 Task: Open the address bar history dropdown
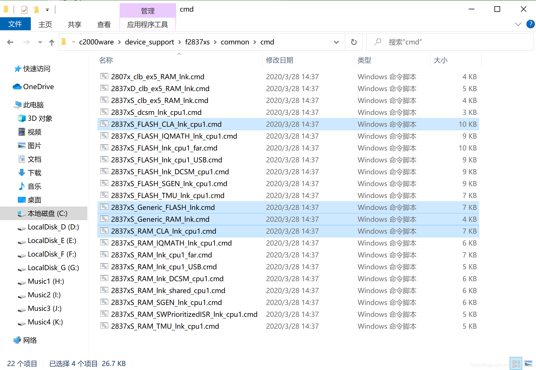pyautogui.click(x=336, y=42)
